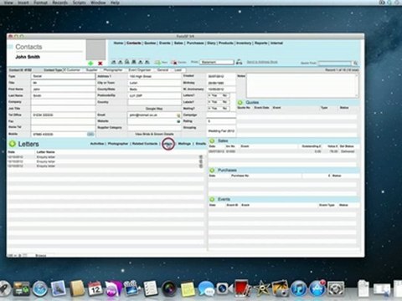Go to Home in navigation bar
Image resolution: width=402 pixels, height=301 pixels.
[118, 43]
